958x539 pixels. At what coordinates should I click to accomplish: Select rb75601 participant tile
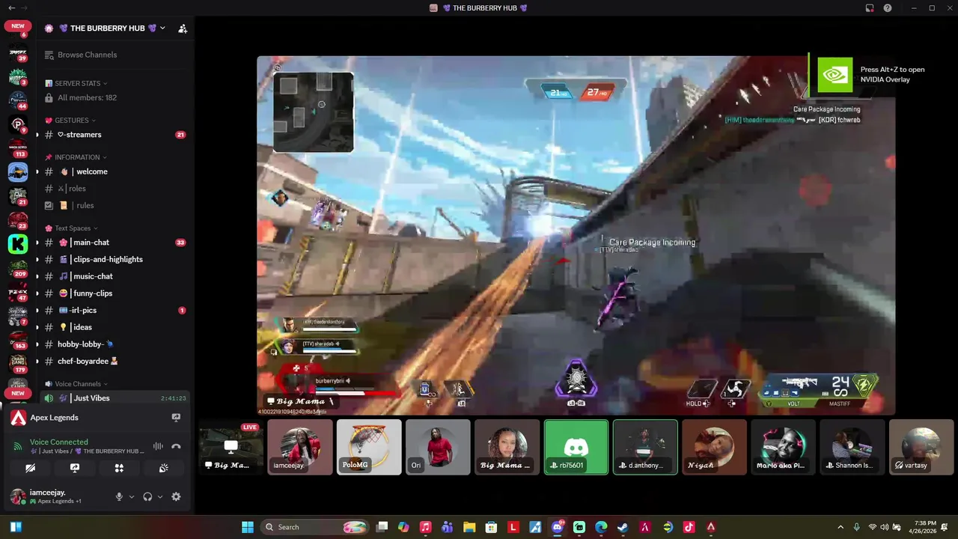[x=576, y=447]
